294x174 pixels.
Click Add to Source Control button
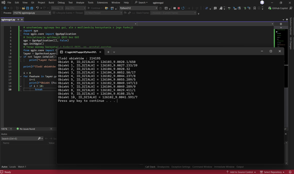pos(241,172)
